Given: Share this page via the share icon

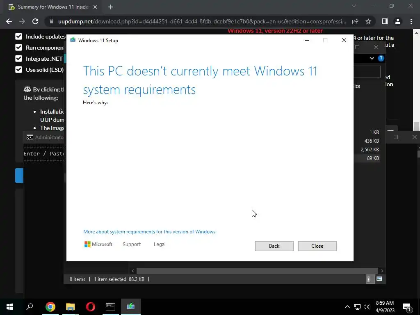Looking at the screenshot, I should [x=355, y=21].
